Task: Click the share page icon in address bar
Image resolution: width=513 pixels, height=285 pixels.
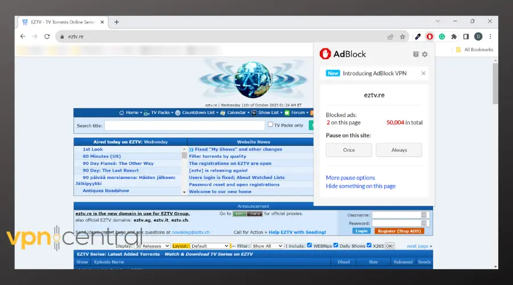Action: 390,36
